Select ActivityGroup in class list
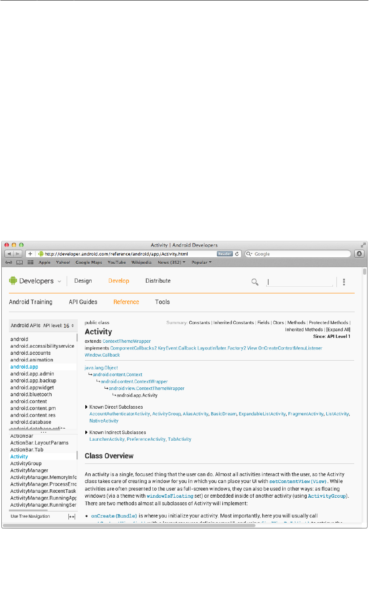392x601 pixels. 26,463
